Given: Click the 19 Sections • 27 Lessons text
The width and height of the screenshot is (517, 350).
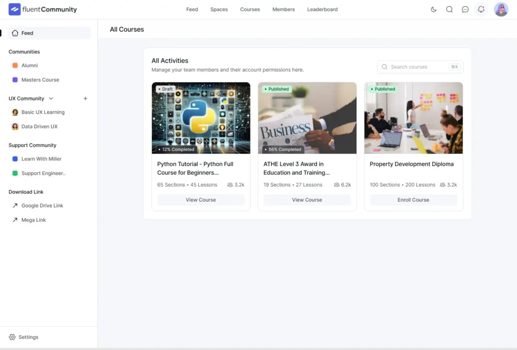Looking at the screenshot, I should (x=293, y=185).
